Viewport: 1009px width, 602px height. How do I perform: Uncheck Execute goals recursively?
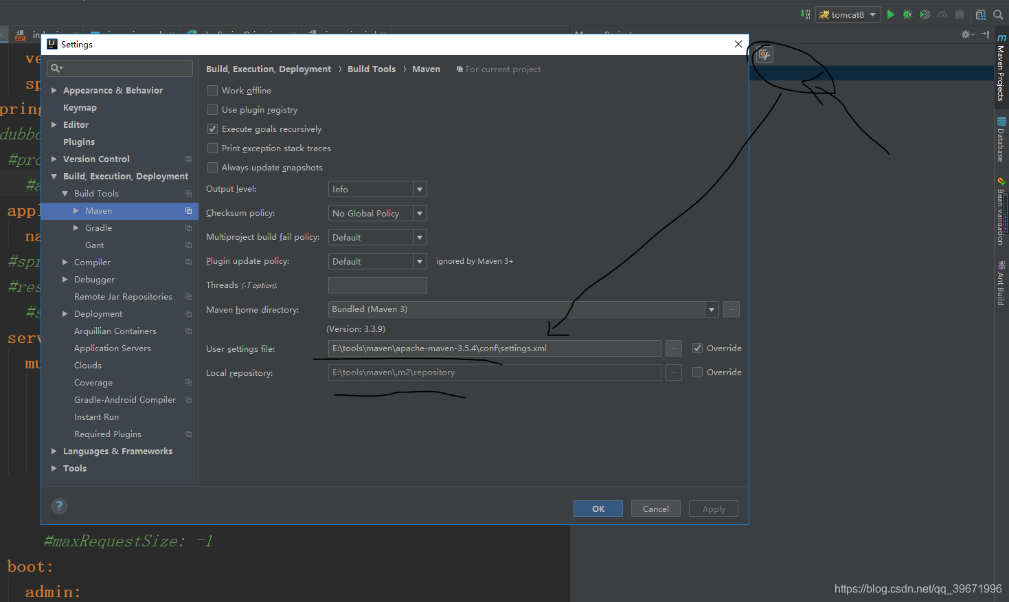[x=213, y=129]
